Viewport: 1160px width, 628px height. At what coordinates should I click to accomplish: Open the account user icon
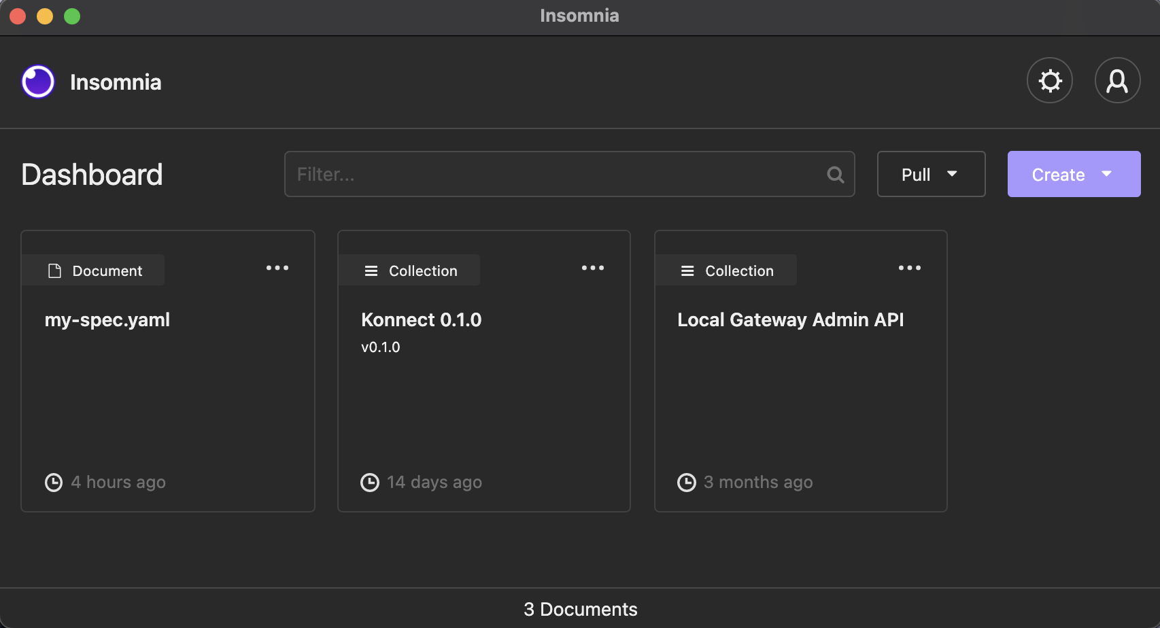[1117, 81]
